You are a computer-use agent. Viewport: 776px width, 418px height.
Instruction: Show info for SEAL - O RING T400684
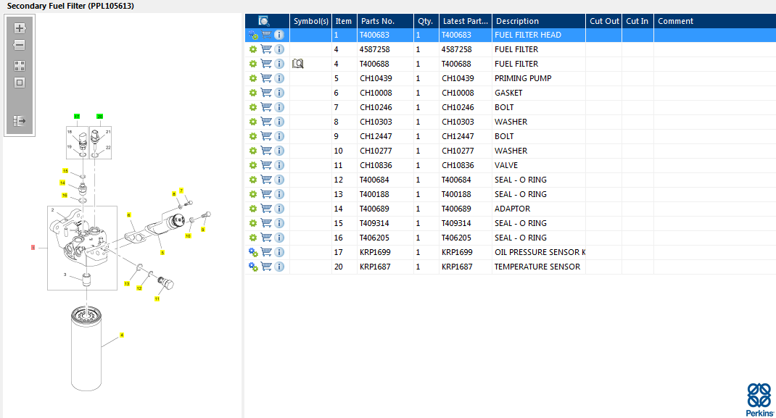pyautogui.click(x=279, y=180)
